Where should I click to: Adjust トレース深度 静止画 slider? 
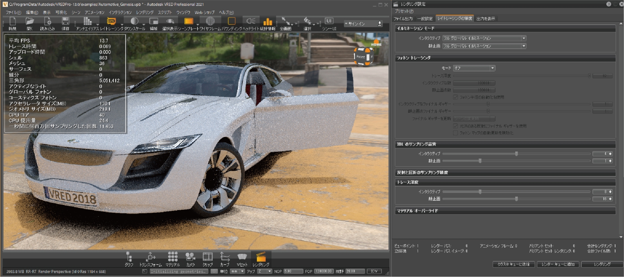[516, 199]
